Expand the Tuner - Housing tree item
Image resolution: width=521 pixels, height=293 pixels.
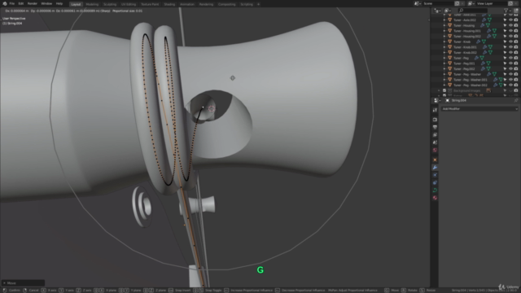coord(444,25)
